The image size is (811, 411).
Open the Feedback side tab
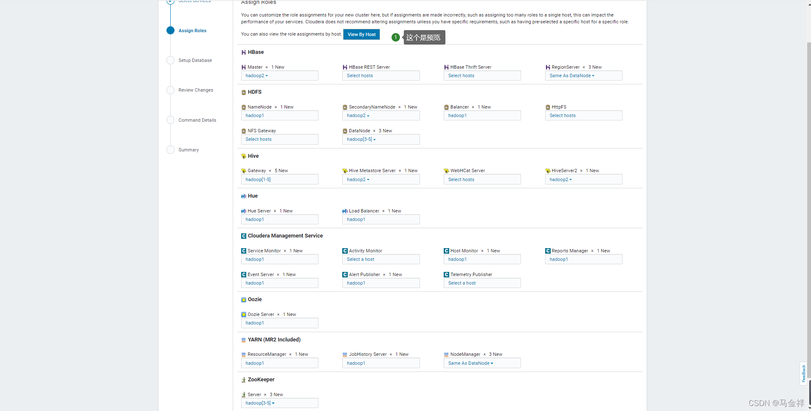(803, 374)
